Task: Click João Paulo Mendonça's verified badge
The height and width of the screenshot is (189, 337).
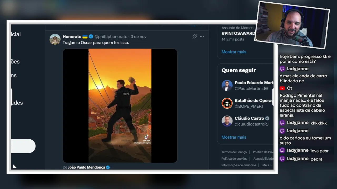Action: click(x=108, y=167)
